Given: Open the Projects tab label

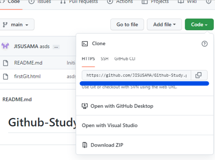Looking at the screenshot, I should (160, 2).
